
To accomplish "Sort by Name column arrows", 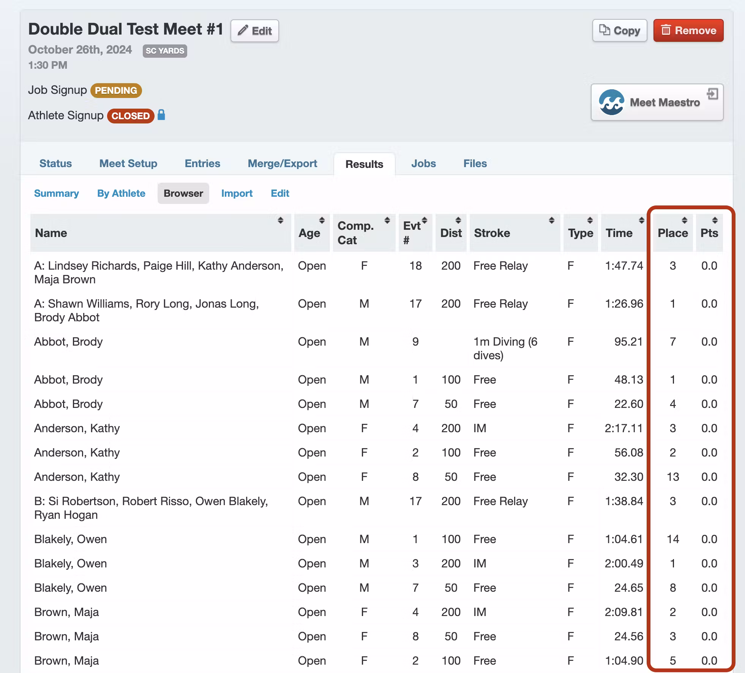I will click(x=280, y=220).
